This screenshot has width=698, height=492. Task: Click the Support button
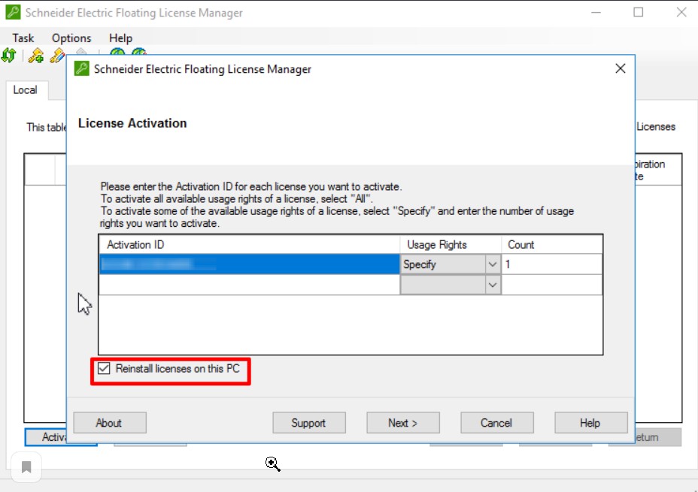click(309, 423)
